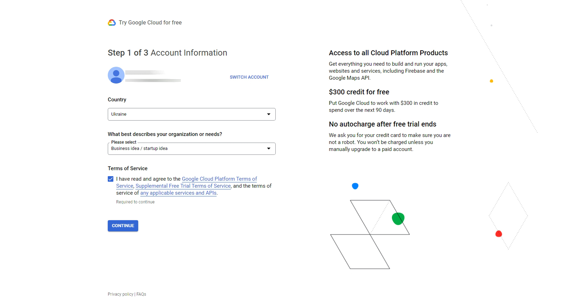
Task: Click the Switch Account link
Action: (x=249, y=77)
